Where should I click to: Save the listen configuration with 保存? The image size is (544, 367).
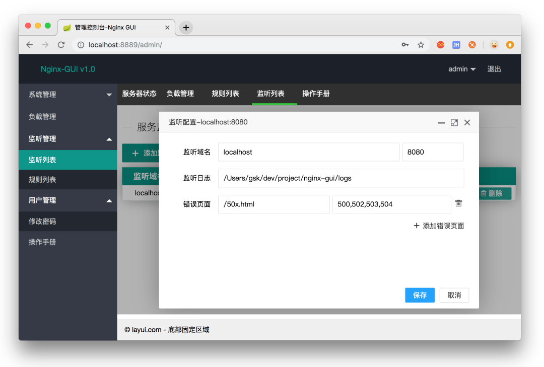[x=420, y=295]
